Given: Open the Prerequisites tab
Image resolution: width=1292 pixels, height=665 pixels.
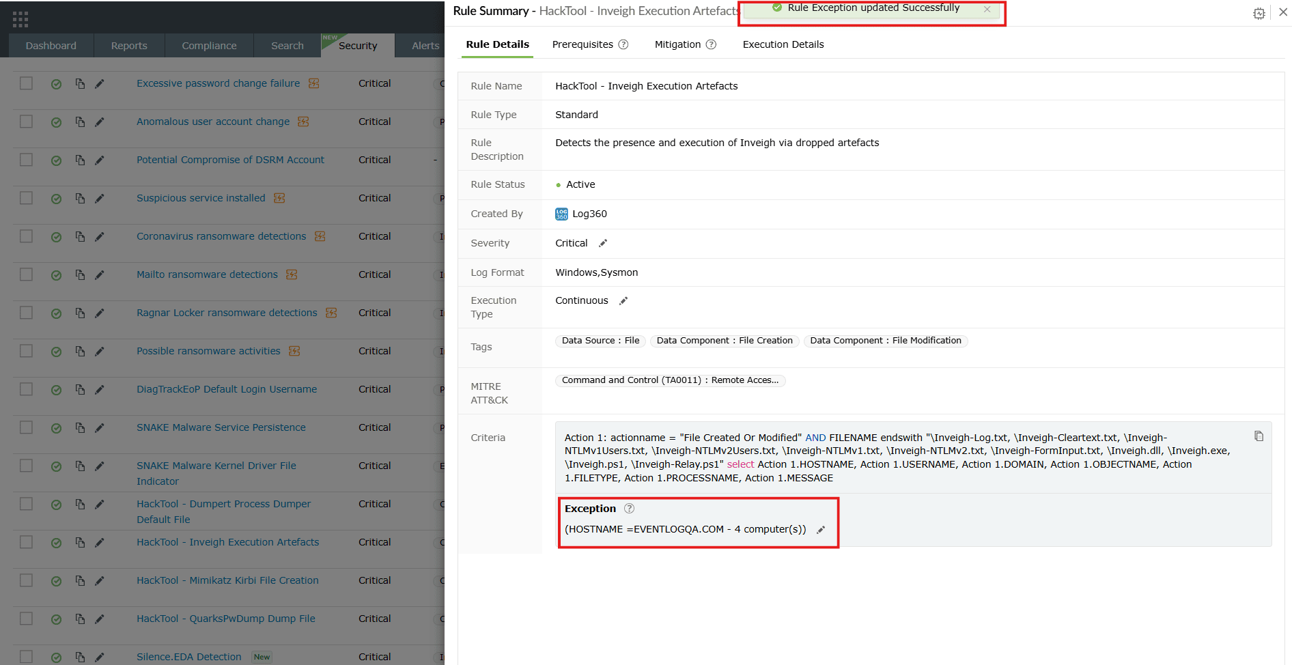Looking at the screenshot, I should (x=582, y=44).
